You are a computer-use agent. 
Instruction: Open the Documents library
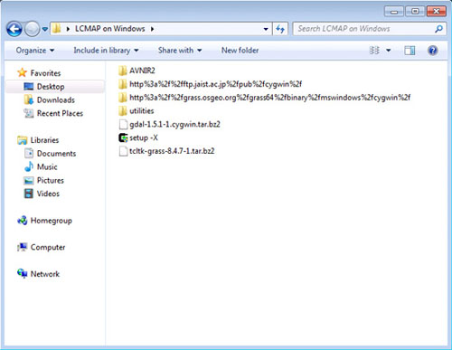click(56, 154)
